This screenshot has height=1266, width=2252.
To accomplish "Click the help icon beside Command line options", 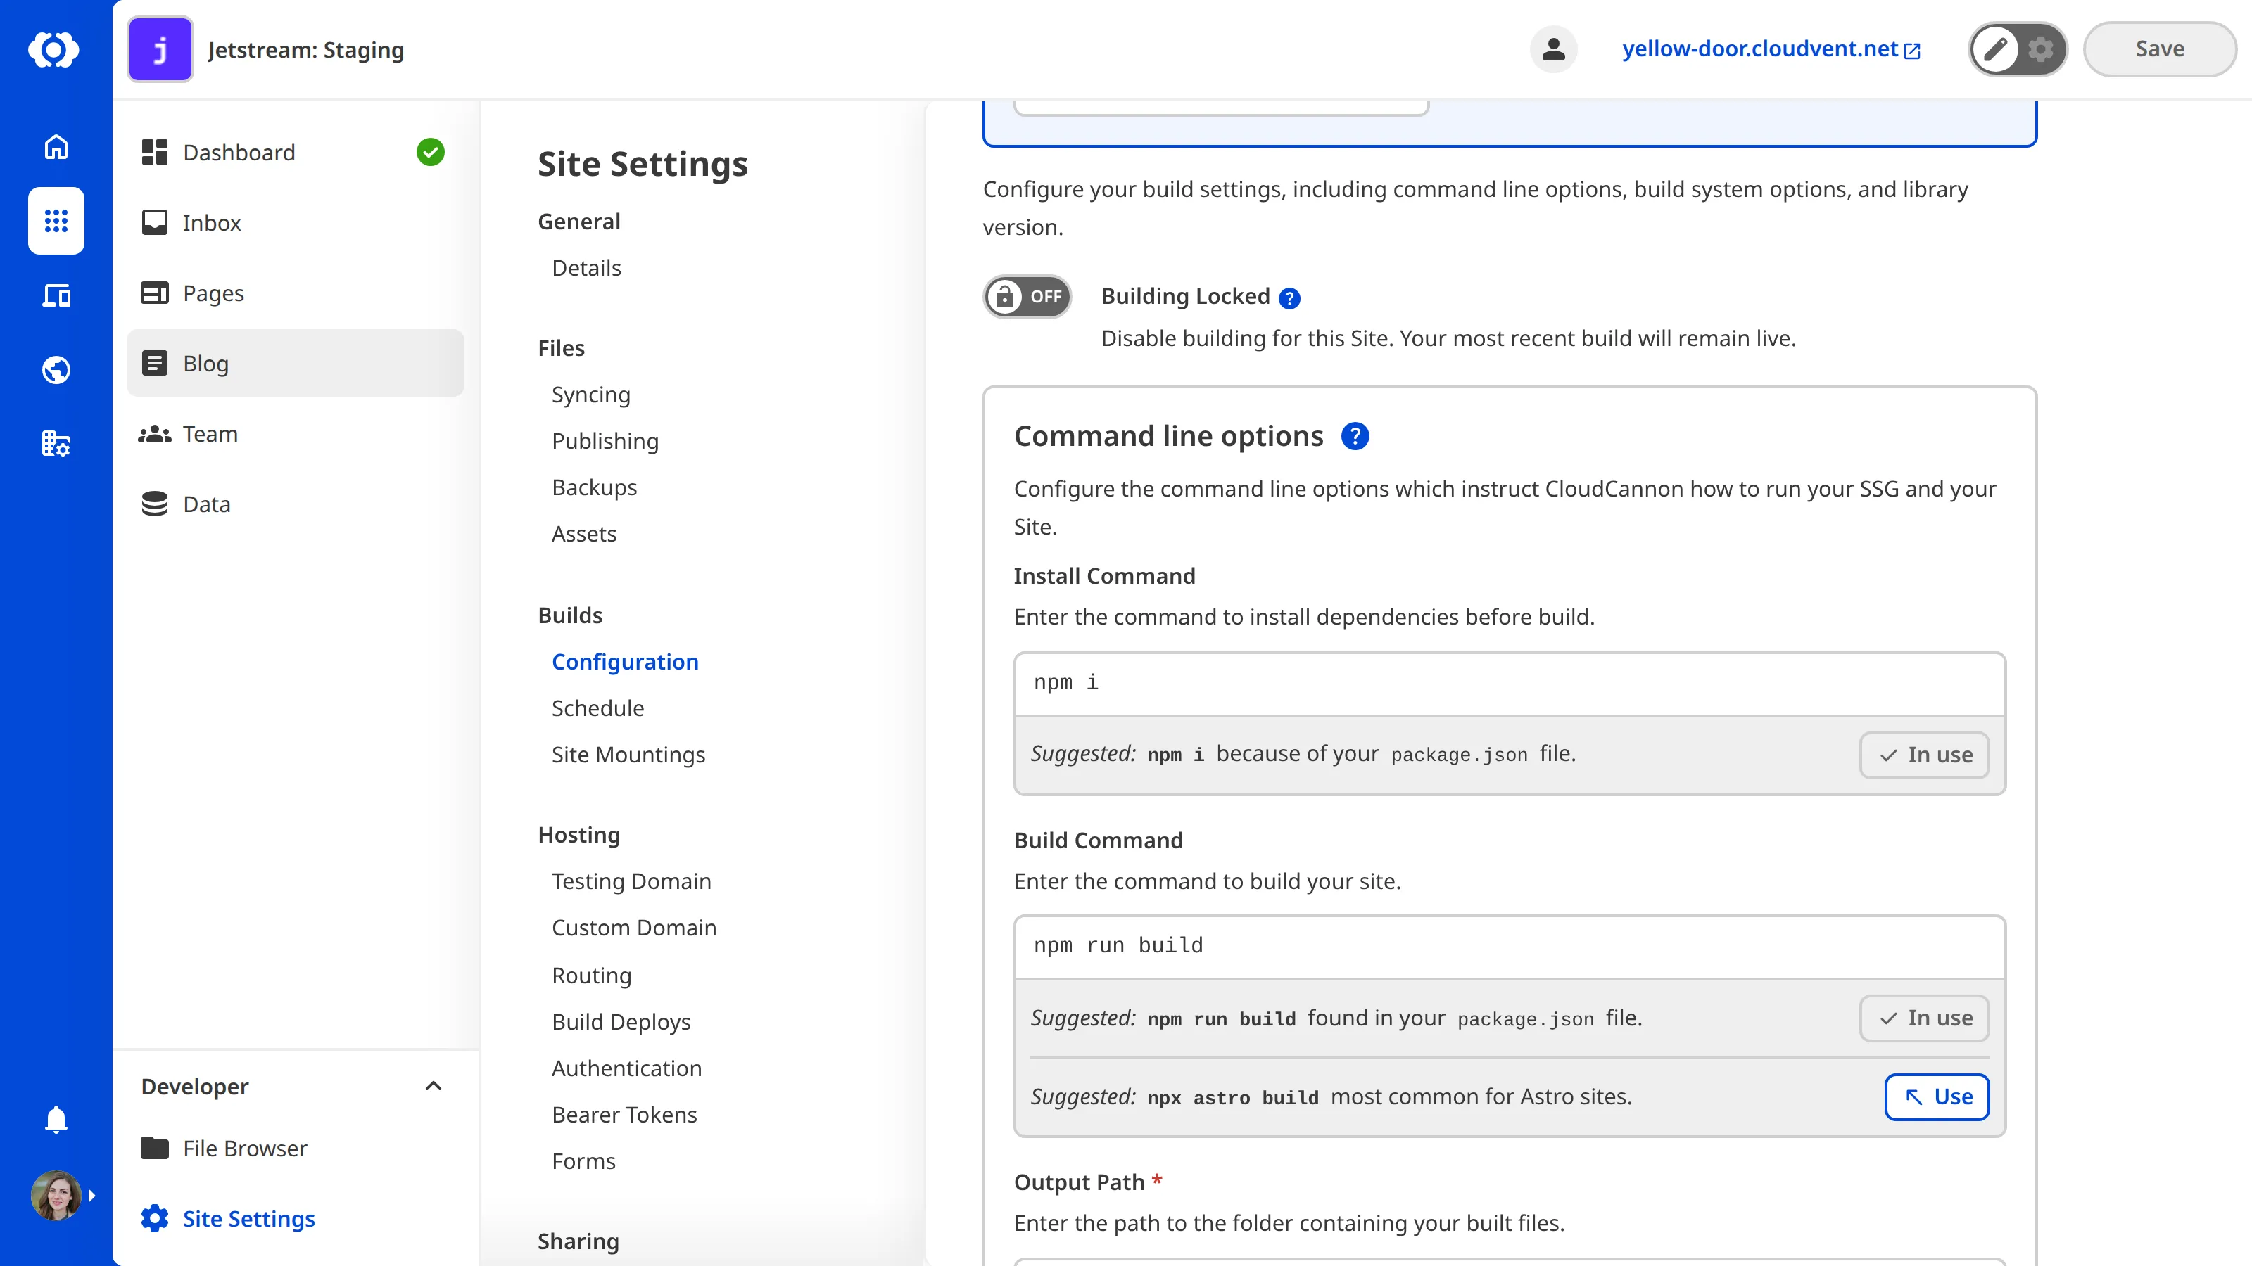I will point(1355,436).
